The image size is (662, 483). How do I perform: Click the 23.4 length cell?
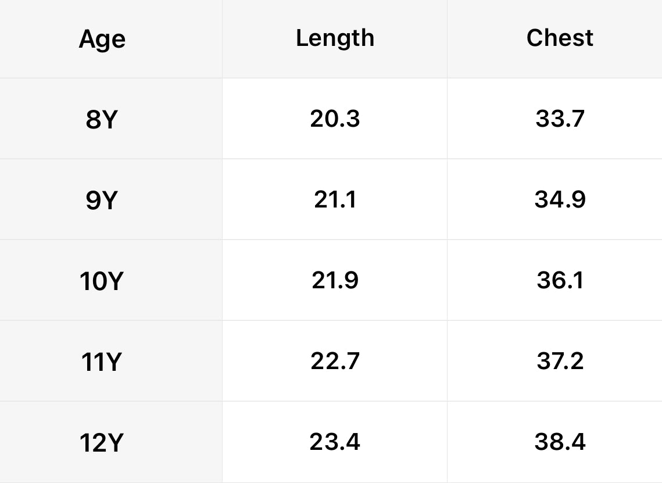click(x=335, y=442)
